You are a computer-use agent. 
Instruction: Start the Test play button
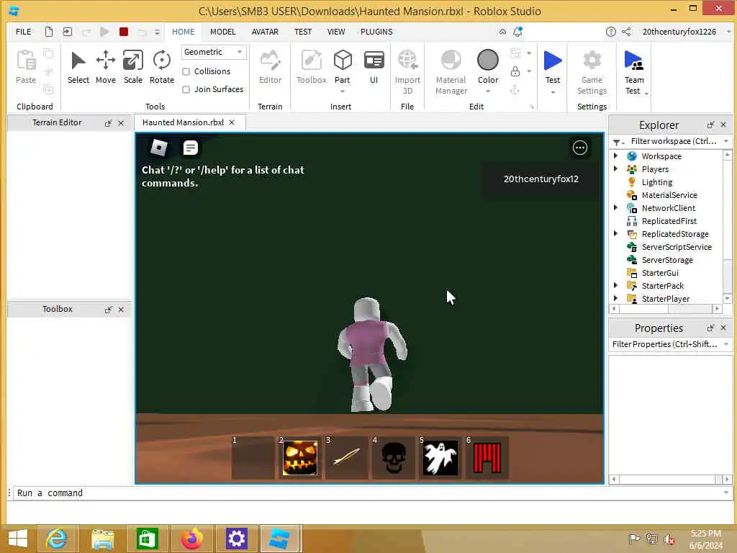553,61
